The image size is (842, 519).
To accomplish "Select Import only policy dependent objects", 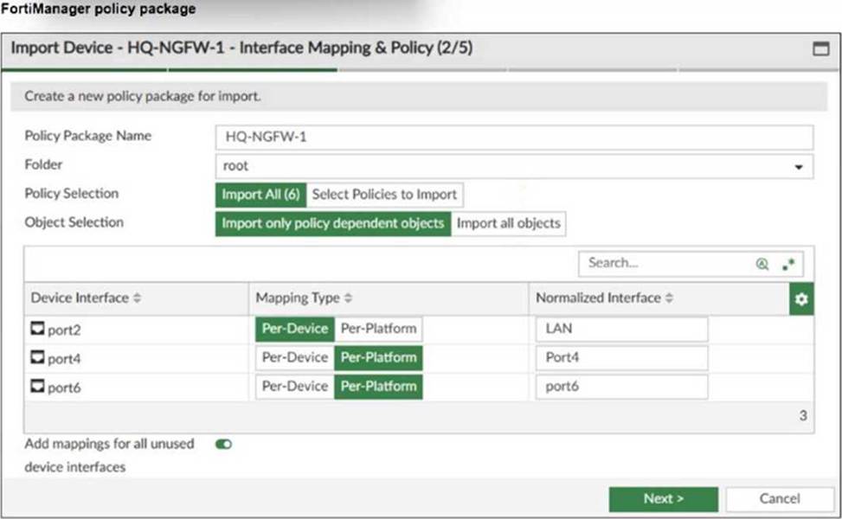I will (333, 223).
